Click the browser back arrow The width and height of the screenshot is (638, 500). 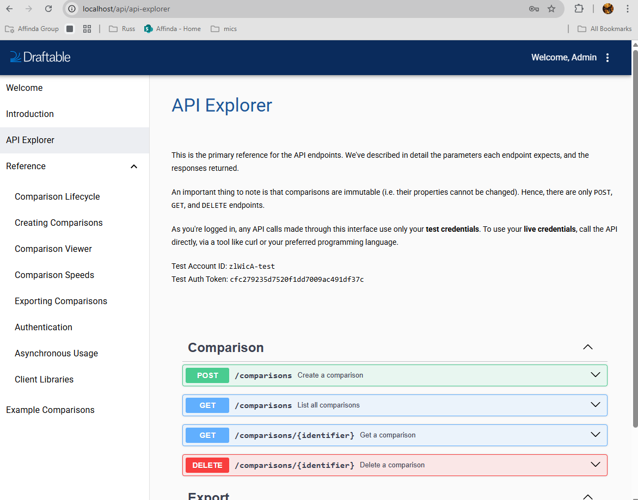[x=9, y=9]
